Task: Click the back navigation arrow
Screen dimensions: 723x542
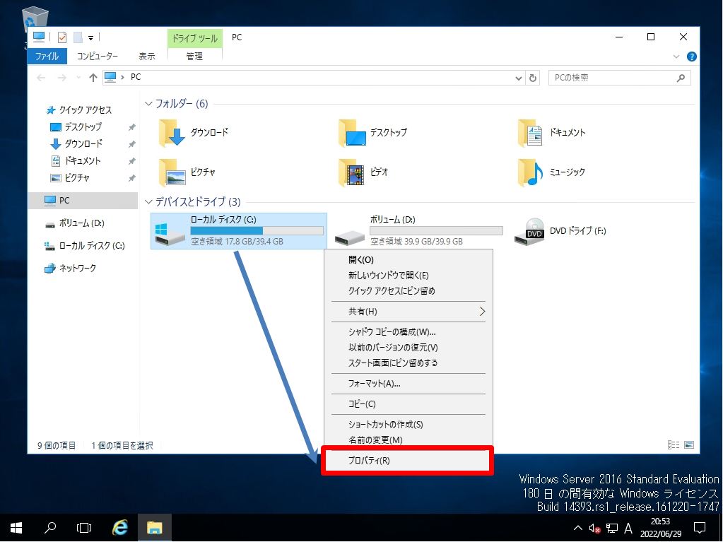Action: 41,78
